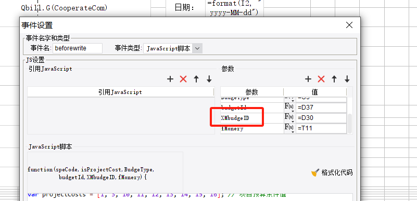Open the 事件类型 JavaScript脚本 dropdown
This screenshot has width=417, height=201.
pos(197,48)
